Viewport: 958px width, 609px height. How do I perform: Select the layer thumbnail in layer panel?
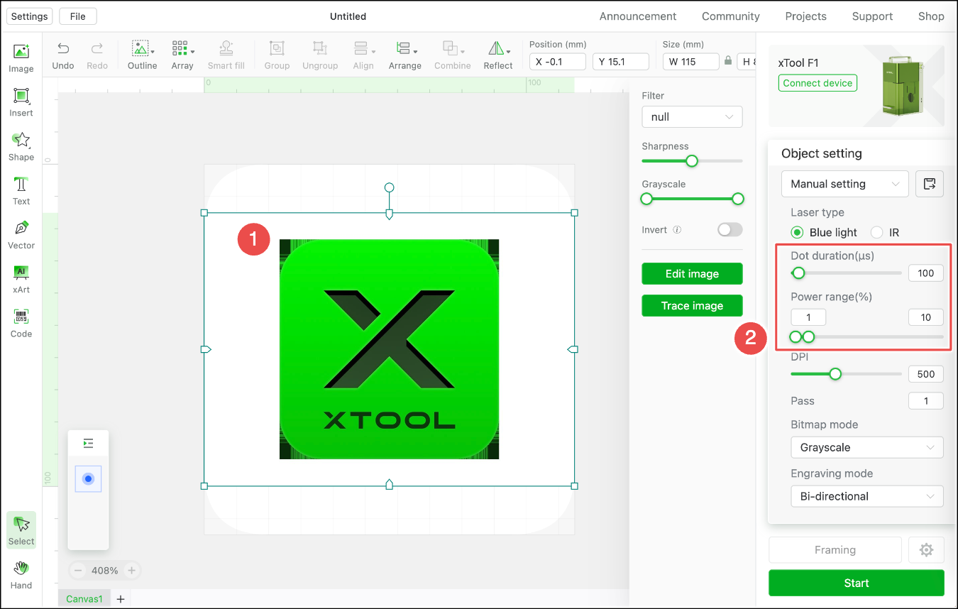(x=88, y=478)
